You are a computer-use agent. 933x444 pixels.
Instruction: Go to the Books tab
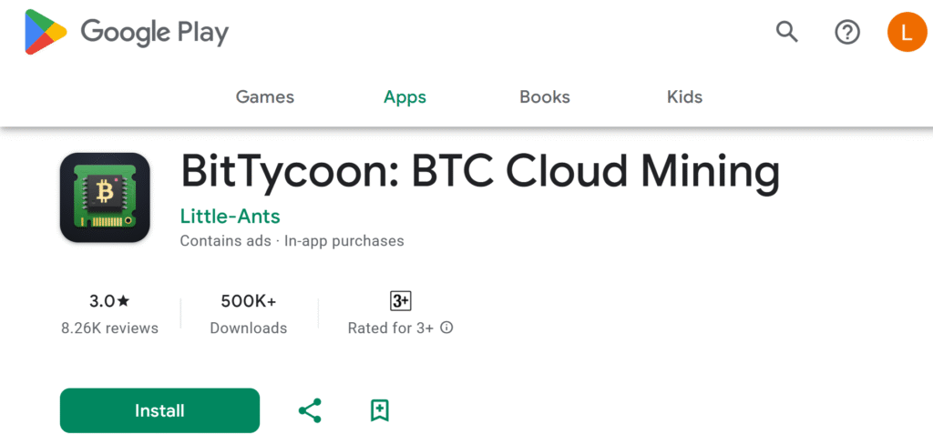point(544,97)
